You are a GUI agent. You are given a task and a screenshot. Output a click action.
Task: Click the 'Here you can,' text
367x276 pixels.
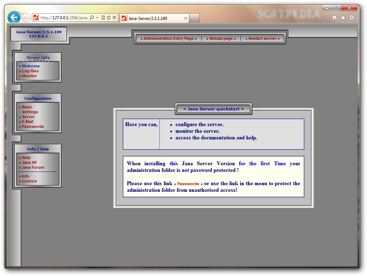click(141, 125)
